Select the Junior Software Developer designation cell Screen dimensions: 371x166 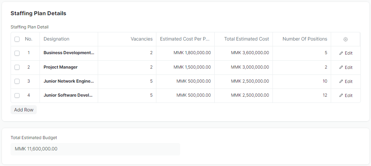click(69, 95)
